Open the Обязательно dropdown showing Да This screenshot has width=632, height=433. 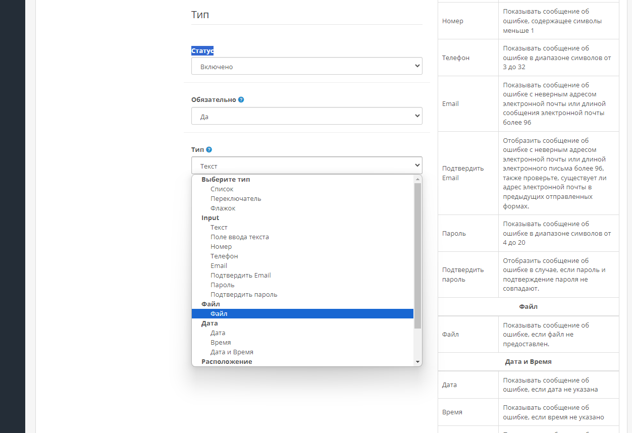(306, 116)
